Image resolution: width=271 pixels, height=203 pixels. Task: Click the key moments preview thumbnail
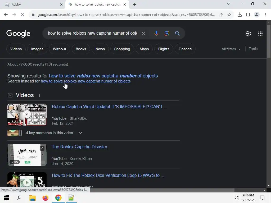(x=15, y=133)
